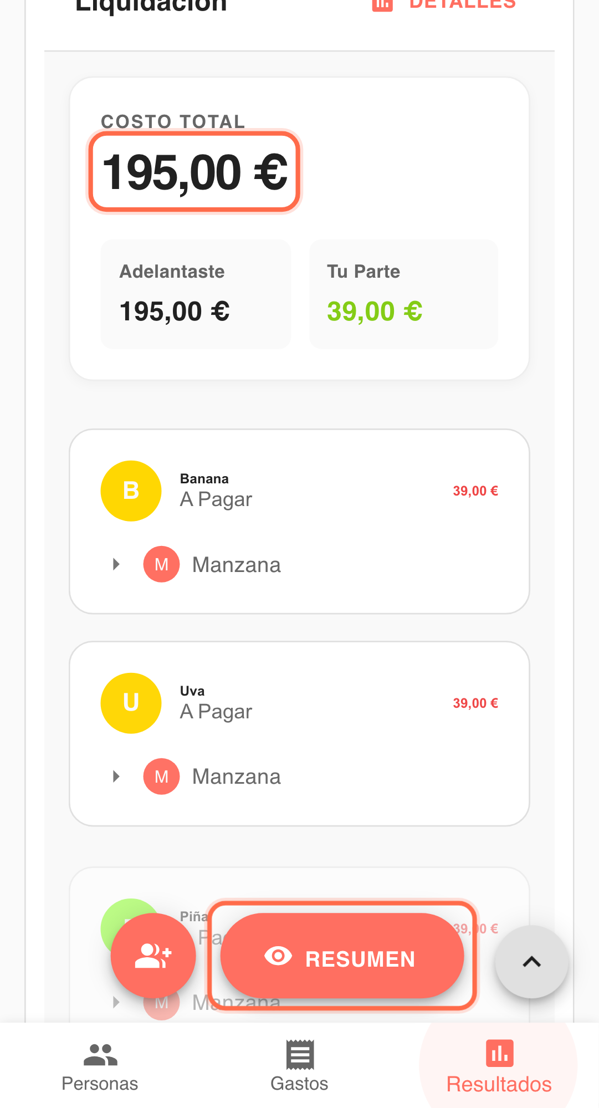The height and width of the screenshot is (1108, 599).
Task: Click the Banana yellow avatar
Action: pos(131,491)
